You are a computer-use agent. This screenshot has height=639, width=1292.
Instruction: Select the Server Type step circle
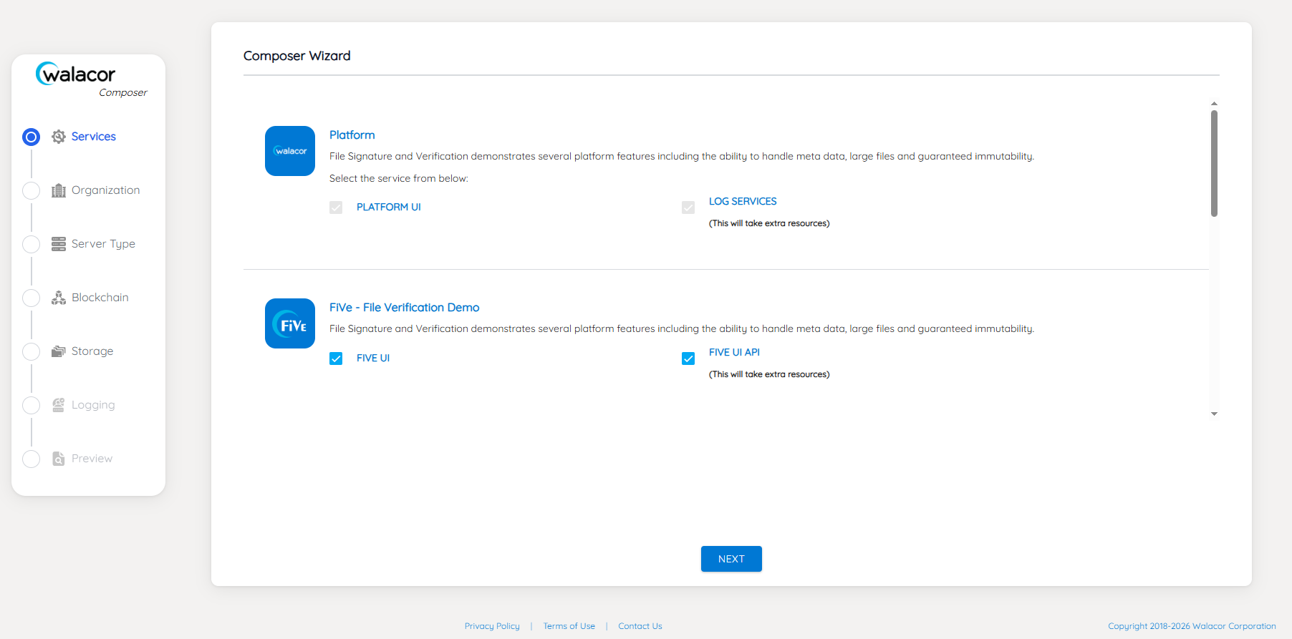point(32,244)
